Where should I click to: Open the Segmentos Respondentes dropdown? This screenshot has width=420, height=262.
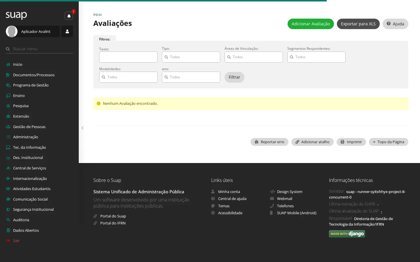pyautogui.click(x=316, y=57)
